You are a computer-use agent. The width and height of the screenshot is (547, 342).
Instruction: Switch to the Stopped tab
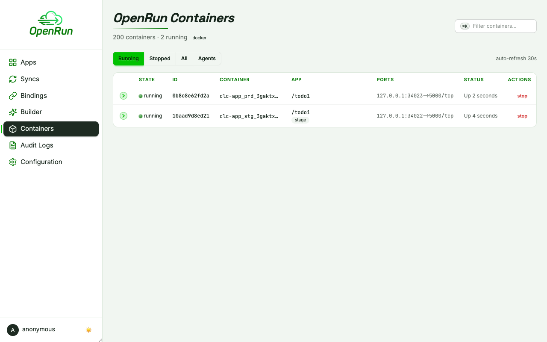(x=160, y=59)
